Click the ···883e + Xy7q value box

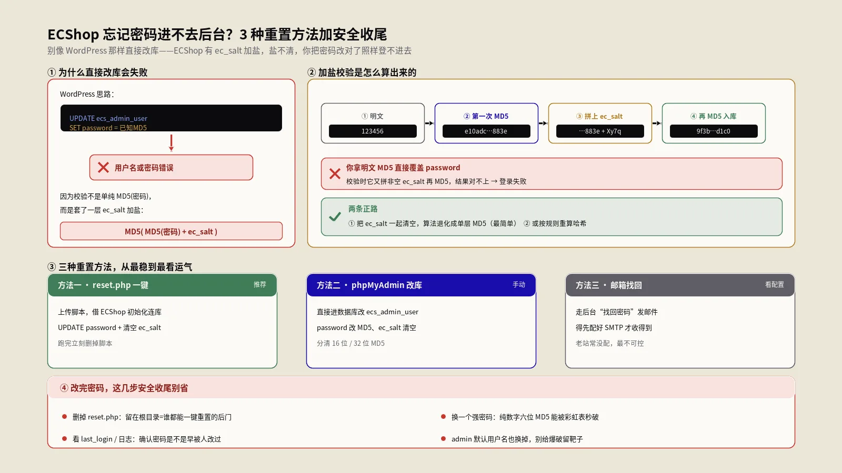tap(600, 131)
